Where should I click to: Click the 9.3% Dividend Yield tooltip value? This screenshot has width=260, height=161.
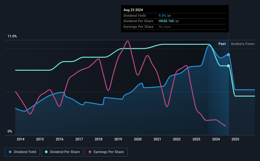tap(162, 16)
